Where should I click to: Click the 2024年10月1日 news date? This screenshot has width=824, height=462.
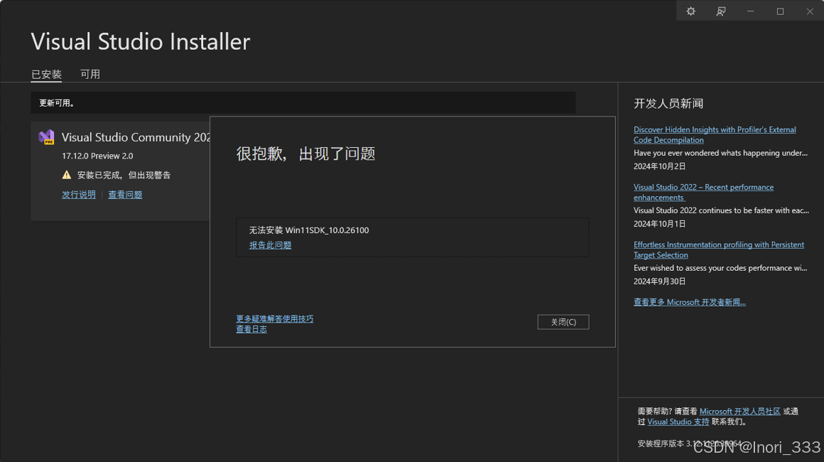659,224
